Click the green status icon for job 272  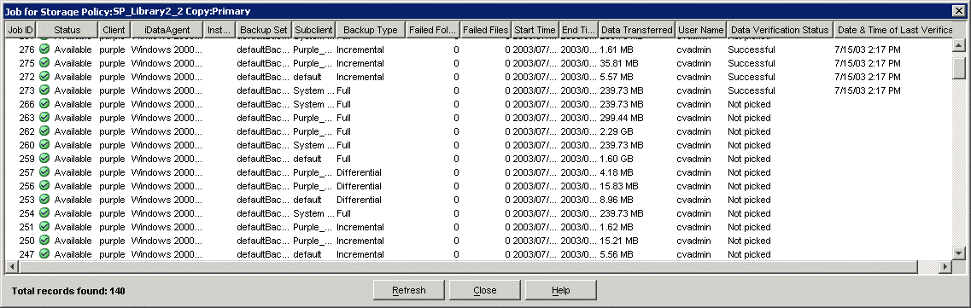tap(44, 77)
